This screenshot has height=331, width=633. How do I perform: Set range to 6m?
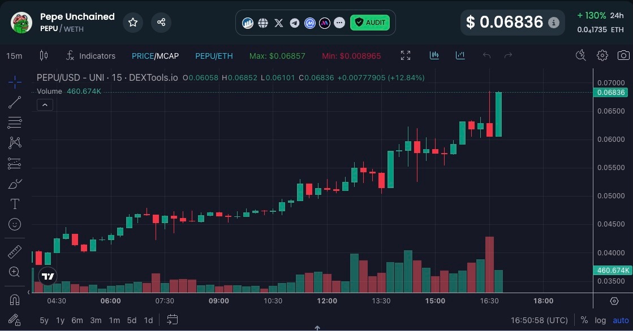click(x=77, y=320)
